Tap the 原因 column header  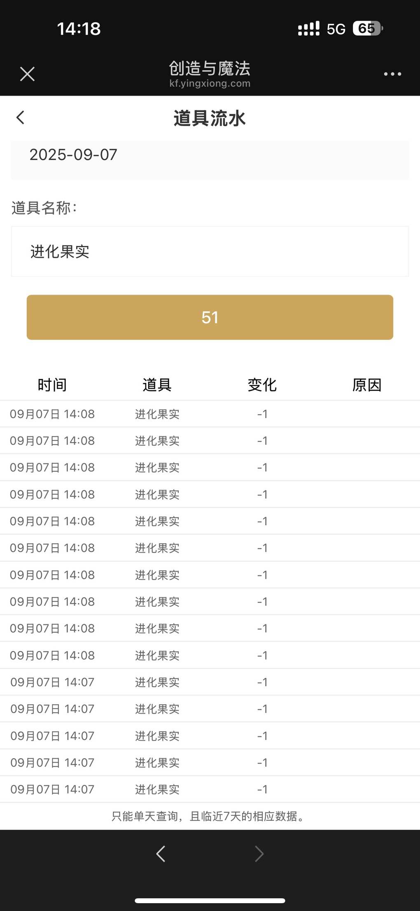[366, 385]
